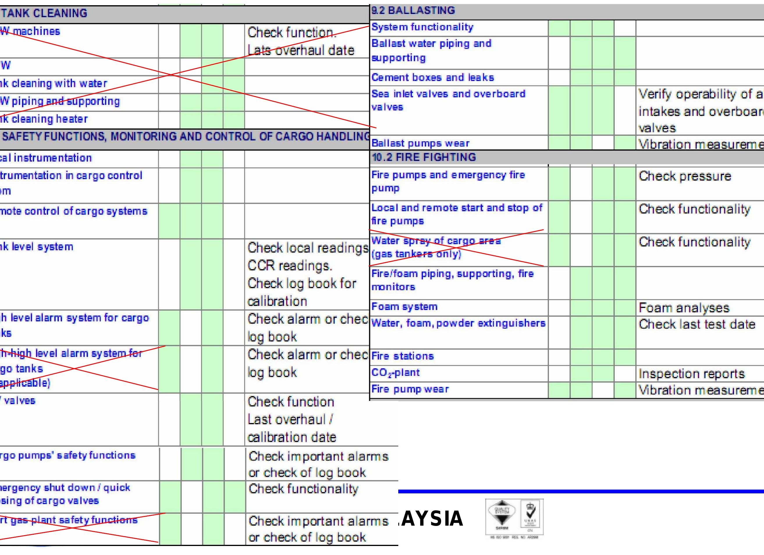Select the 'Inspection reports' comment cell

point(691,374)
